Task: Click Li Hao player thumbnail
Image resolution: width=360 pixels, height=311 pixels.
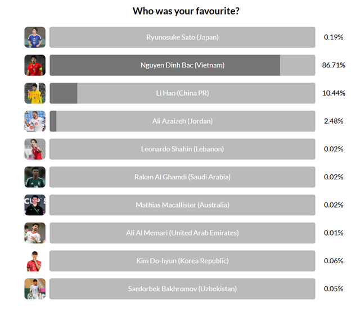Action: point(35,93)
